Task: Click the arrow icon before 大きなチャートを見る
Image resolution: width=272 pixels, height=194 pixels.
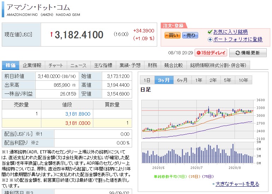Action: [213, 184]
